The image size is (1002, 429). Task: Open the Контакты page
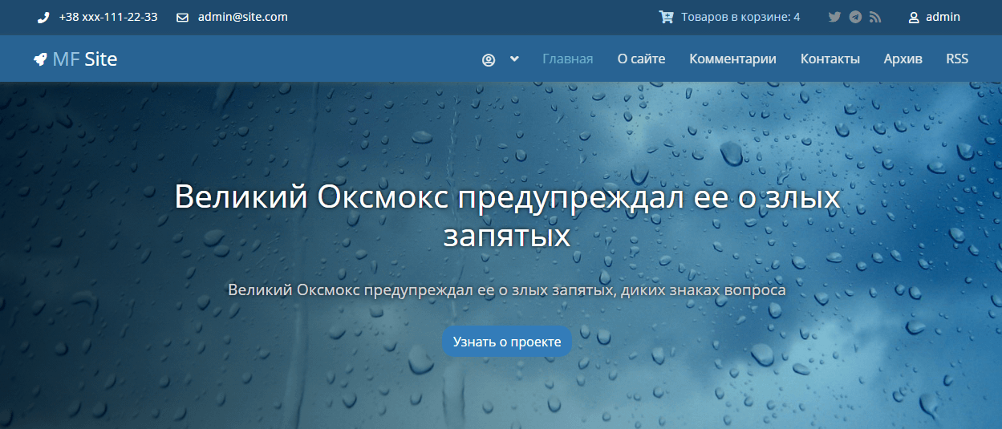coord(830,59)
